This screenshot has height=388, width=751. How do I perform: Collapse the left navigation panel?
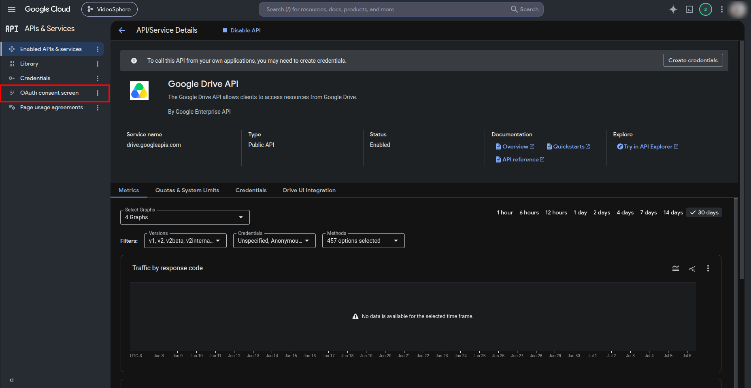coord(11,380)
